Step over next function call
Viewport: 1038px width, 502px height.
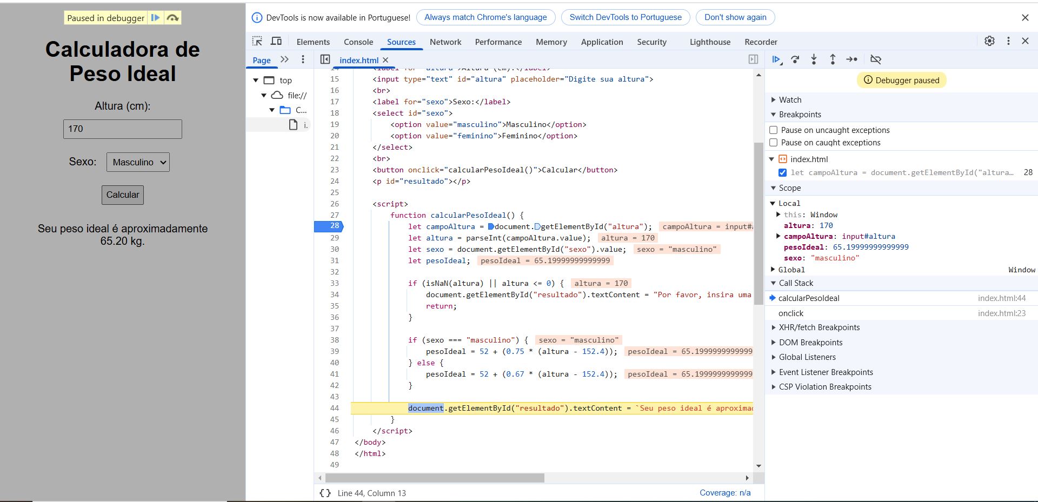795,59
